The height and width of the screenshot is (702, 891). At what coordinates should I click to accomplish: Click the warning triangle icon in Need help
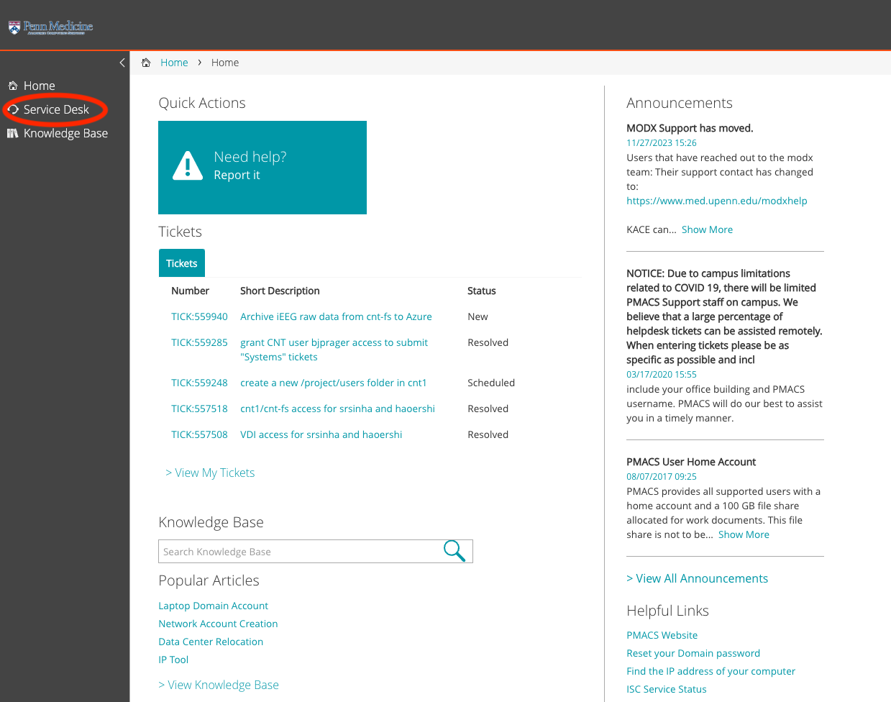(x=188, y=165)
